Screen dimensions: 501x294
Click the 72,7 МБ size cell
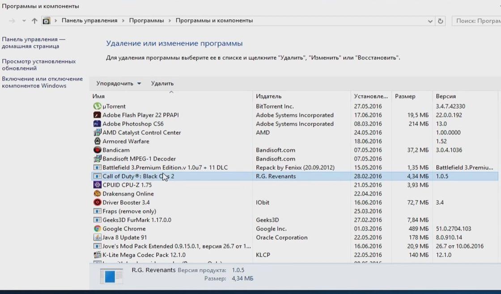point(418,202)
